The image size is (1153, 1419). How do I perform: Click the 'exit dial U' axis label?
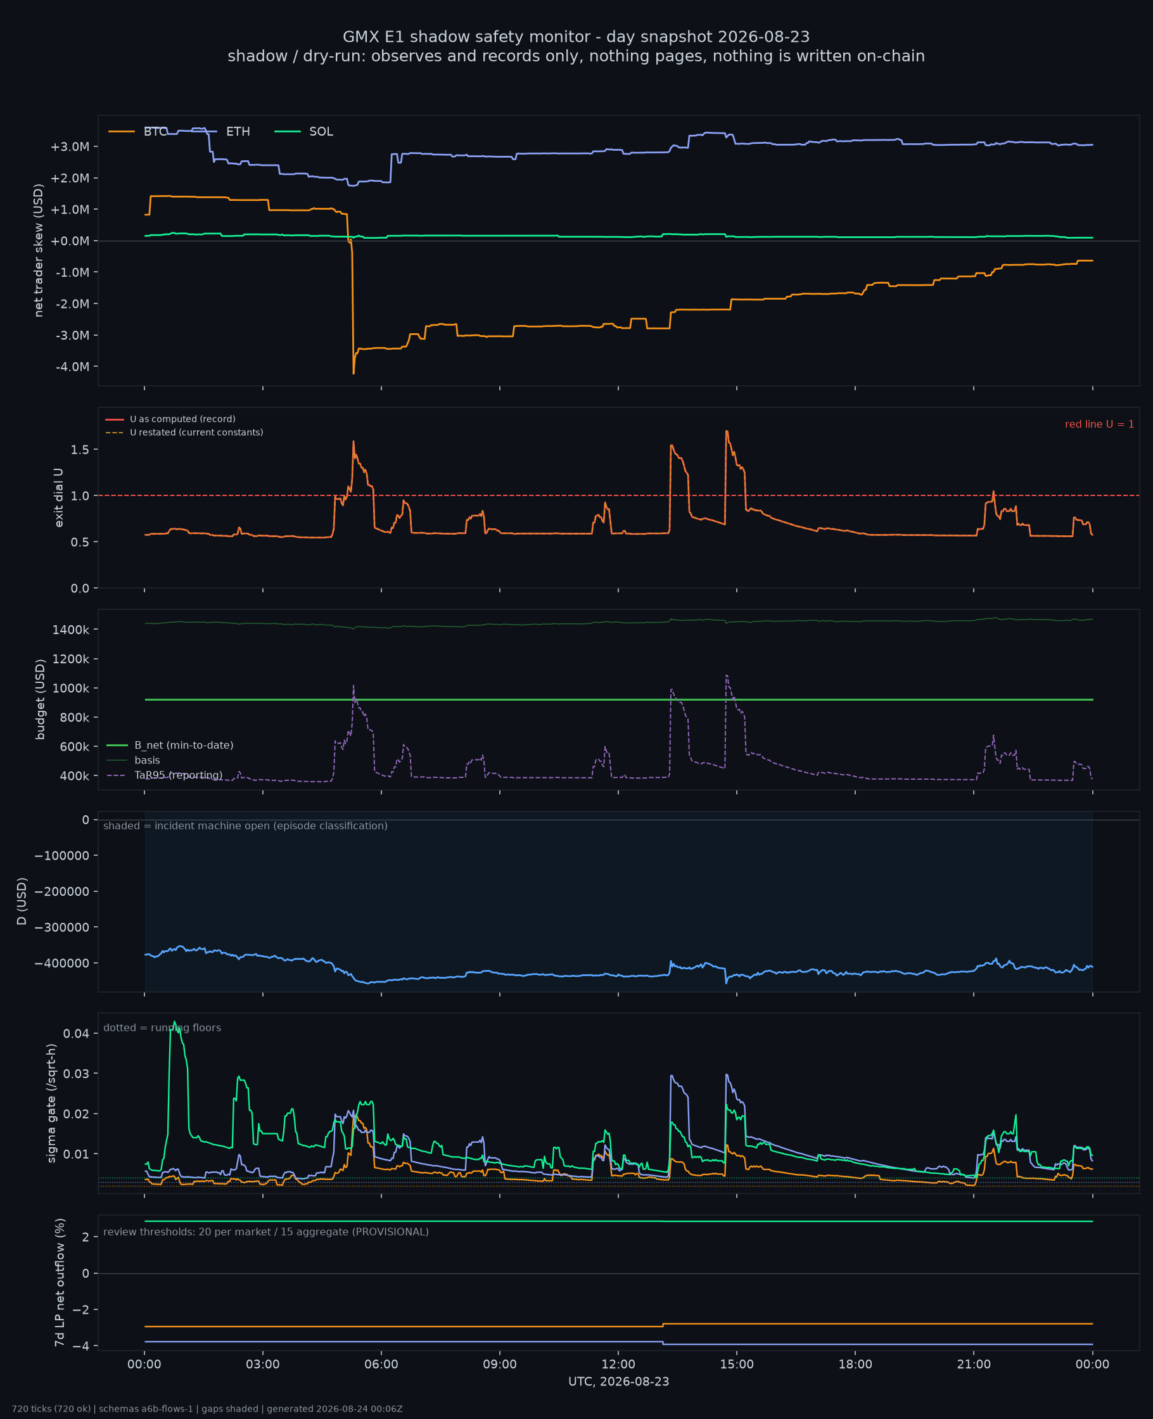coord(58,497)
